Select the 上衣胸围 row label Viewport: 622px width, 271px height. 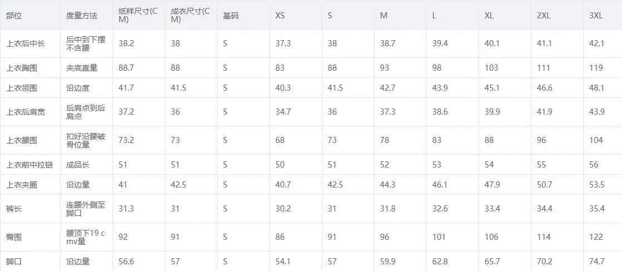(22, 68)
